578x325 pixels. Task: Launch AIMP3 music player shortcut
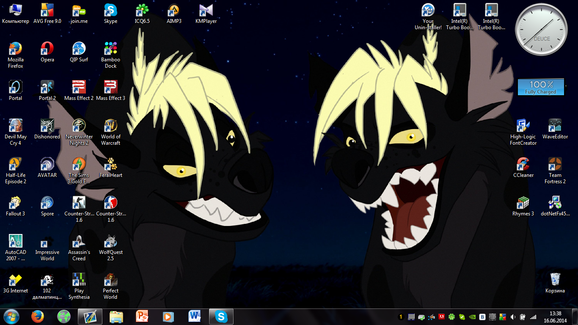tap(174, 14)
